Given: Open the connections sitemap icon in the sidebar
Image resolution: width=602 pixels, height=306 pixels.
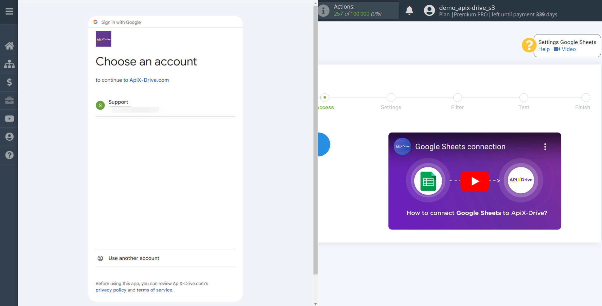Looking at the screenshot, I should 9,64.
